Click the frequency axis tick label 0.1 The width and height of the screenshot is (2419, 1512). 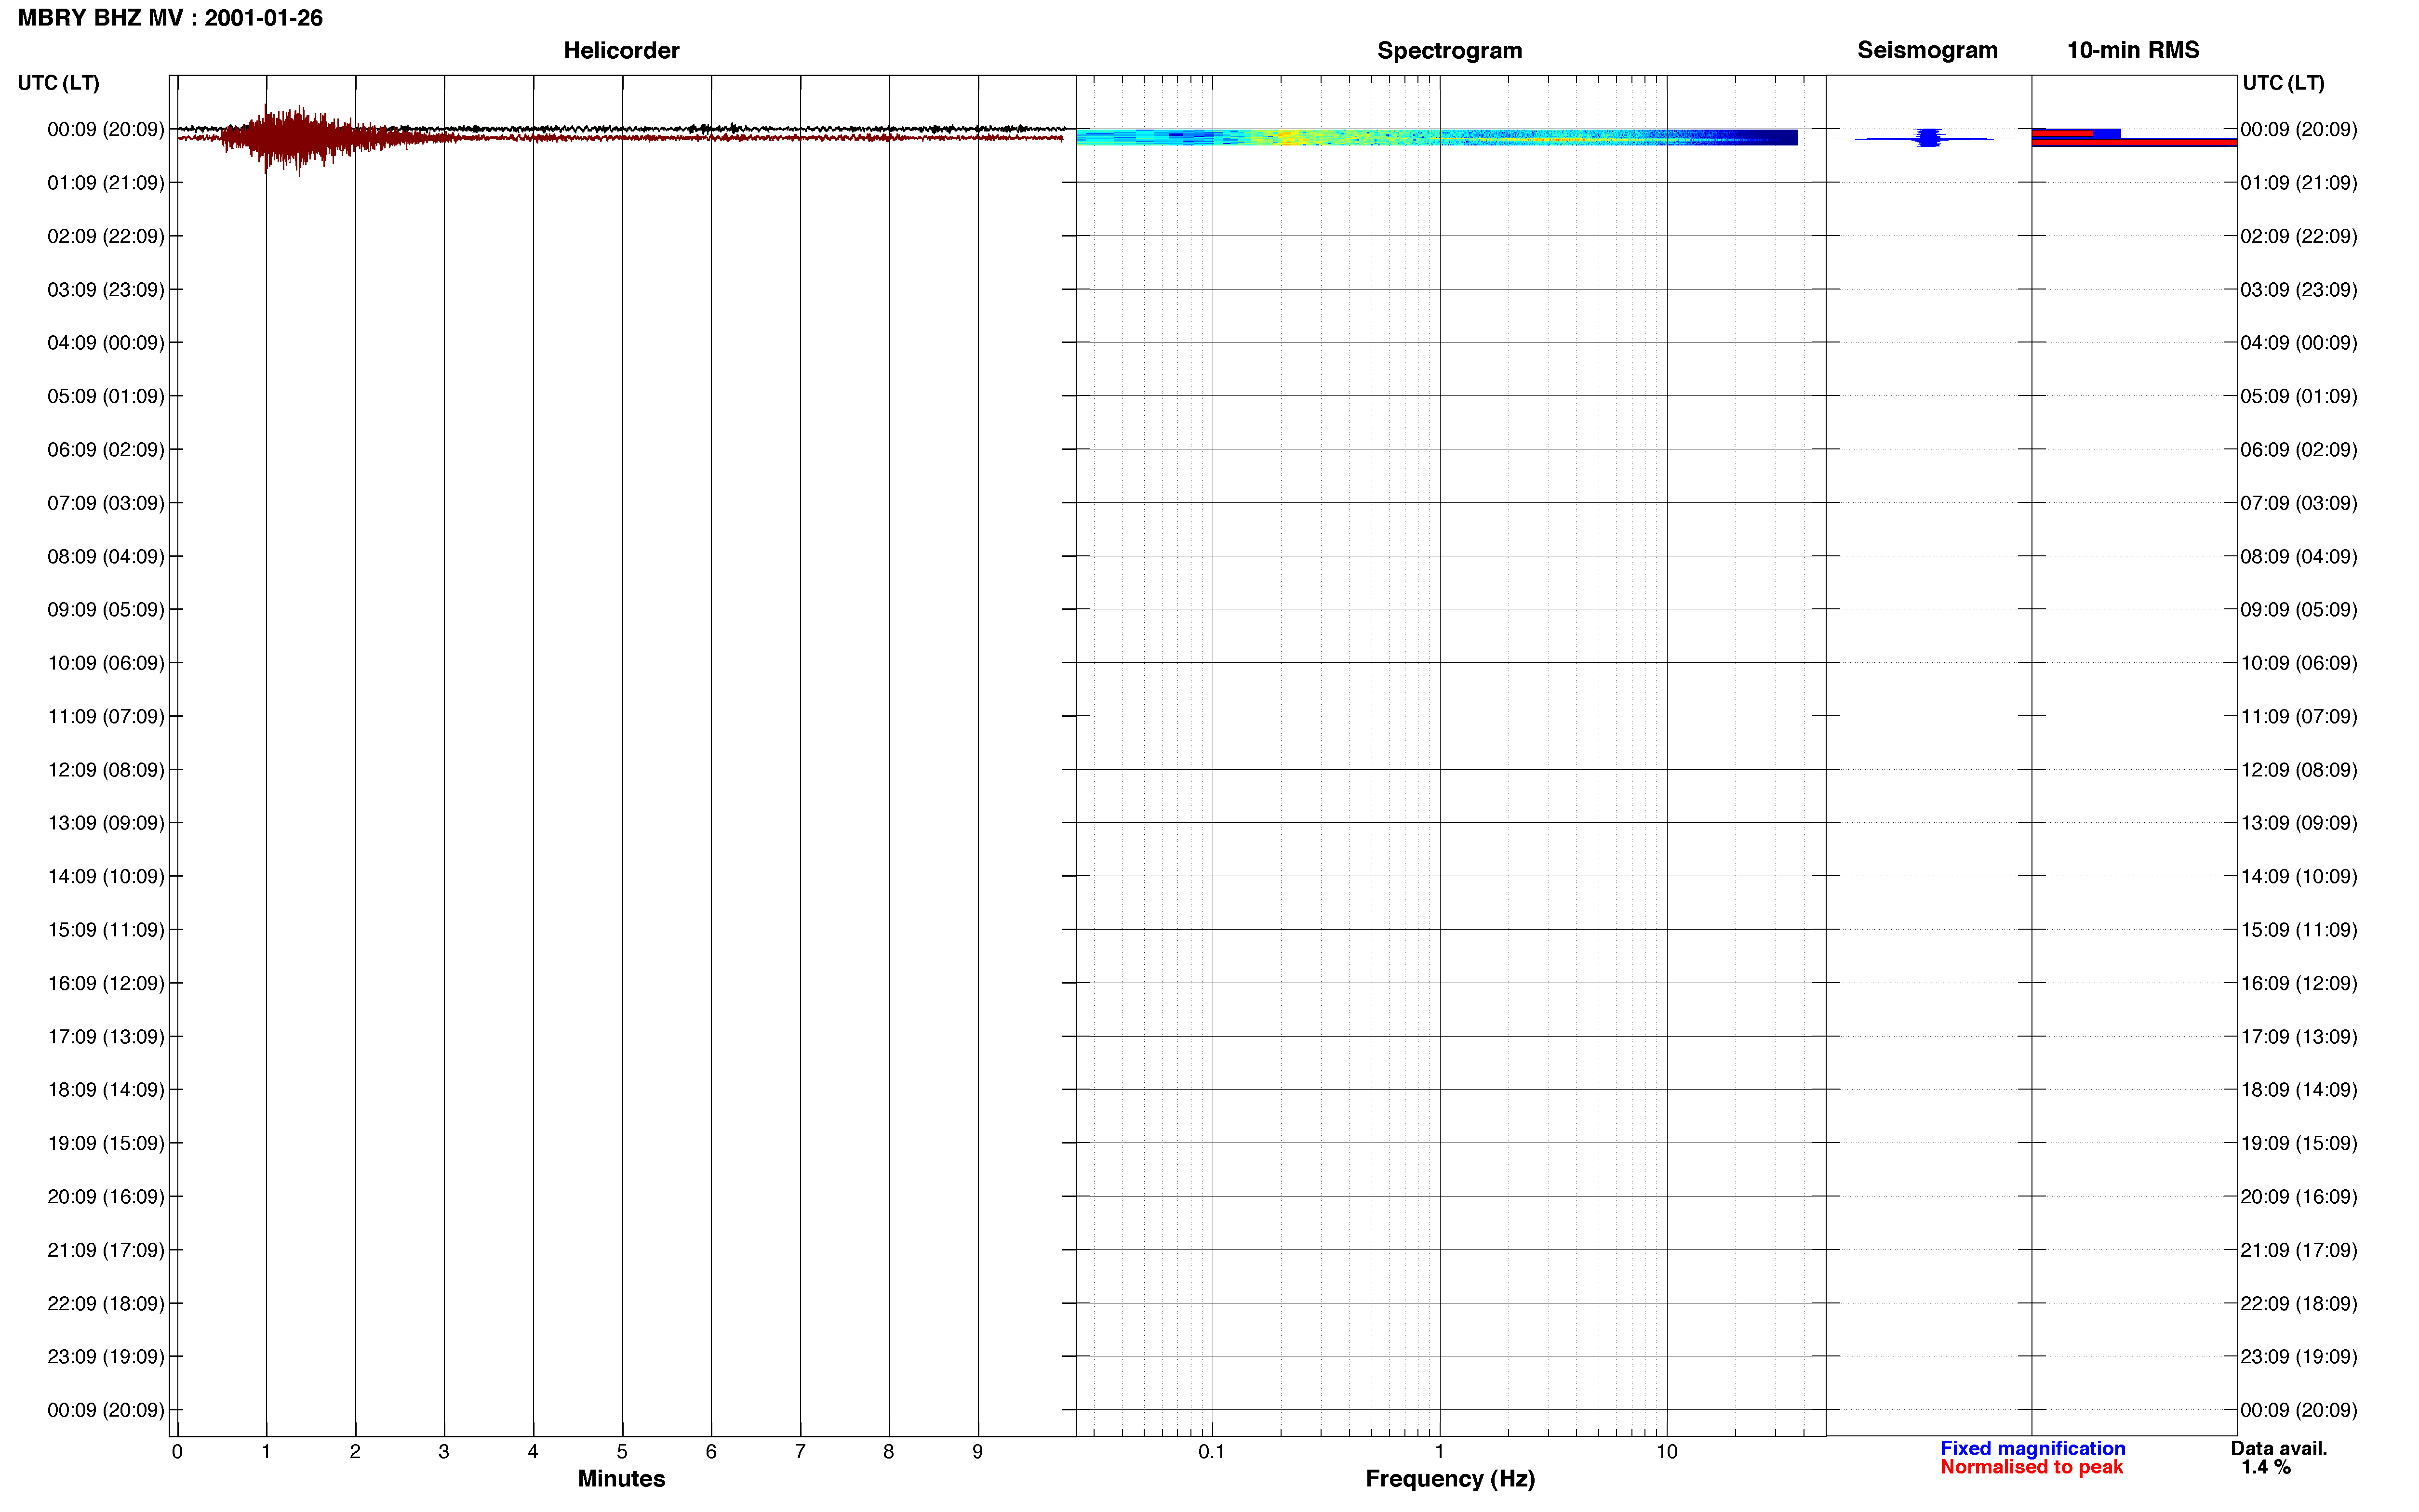click(x=1212, y=1452)
